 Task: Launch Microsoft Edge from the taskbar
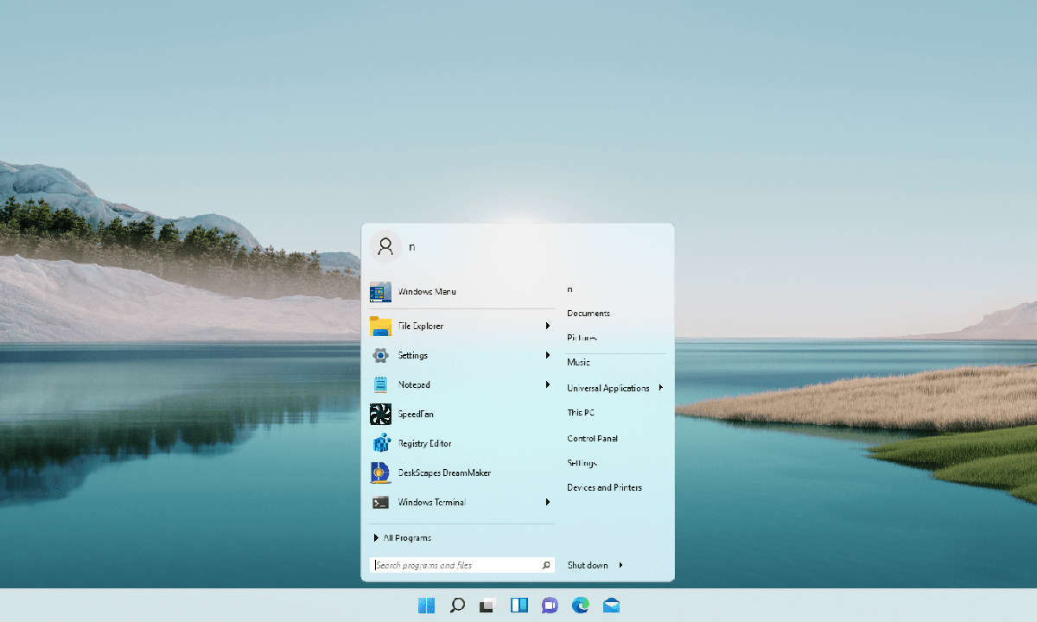coord(581,606)
